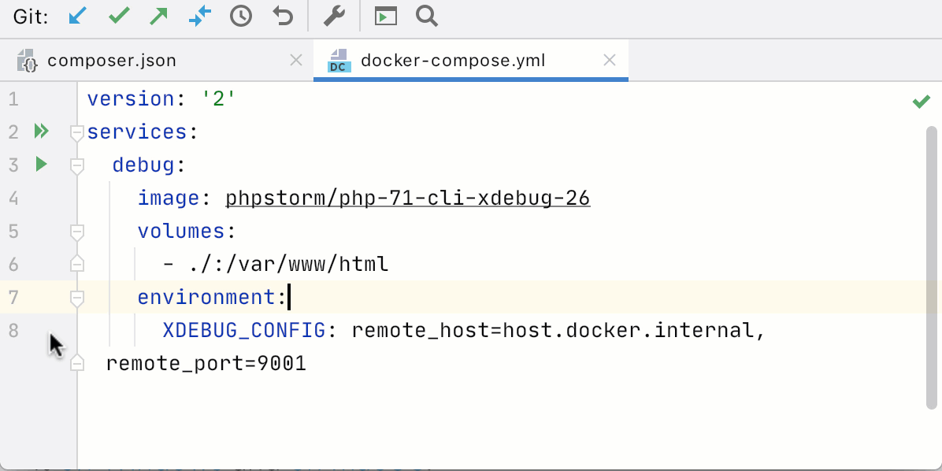Image resolution: width=942 pixels, height=471 pixels.
Task: Collapse the debug block fold marker
Action: click(x=76, y=166)
